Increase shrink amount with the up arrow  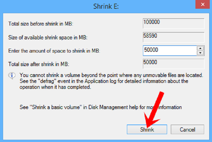200,48
